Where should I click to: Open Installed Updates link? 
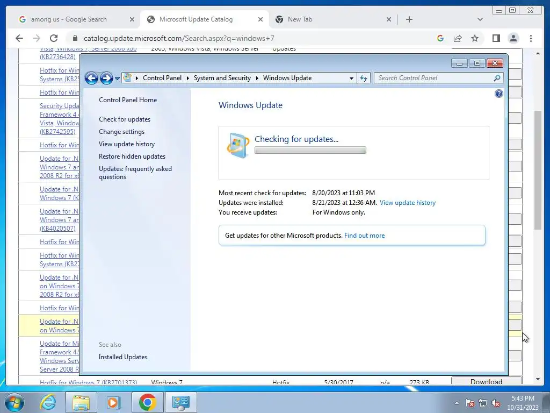(x=123, y=357)
